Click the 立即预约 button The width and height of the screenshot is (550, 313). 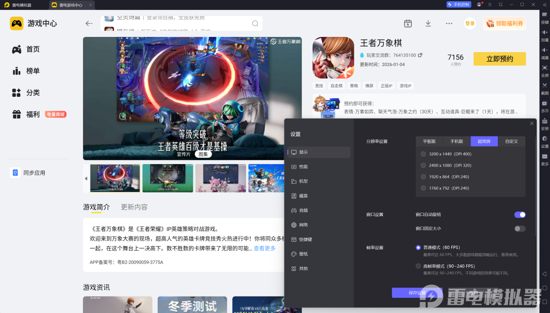point(500,59)
